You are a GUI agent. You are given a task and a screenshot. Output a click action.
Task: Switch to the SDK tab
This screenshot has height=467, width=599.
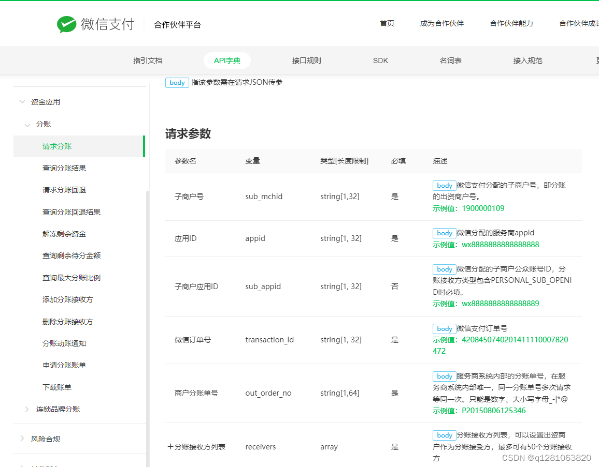point(380,61)
